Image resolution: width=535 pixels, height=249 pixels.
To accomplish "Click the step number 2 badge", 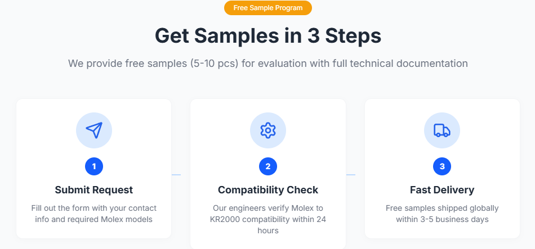I will 268,166.
